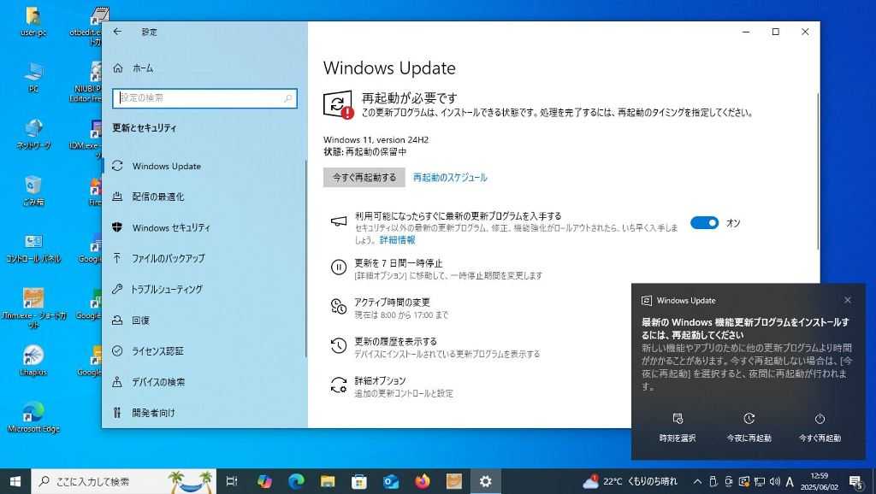Open File Explorer from the taskbar

(x=328, y=481)
